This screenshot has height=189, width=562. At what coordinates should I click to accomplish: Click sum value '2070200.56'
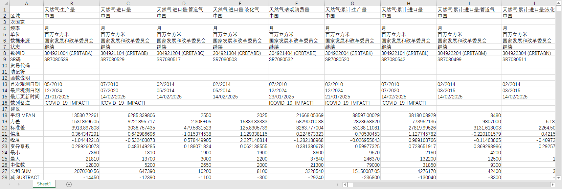pos(72,171)
